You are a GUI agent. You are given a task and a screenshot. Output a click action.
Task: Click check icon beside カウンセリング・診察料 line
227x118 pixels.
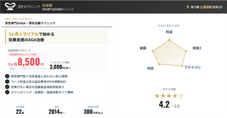click(7, 92)
